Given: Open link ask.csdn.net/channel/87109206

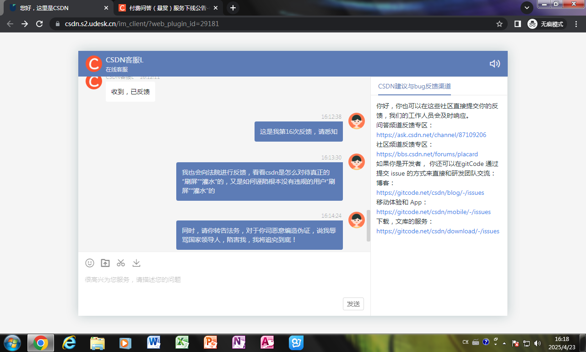Looking at the screenshot, I should (x=431, y=135).
